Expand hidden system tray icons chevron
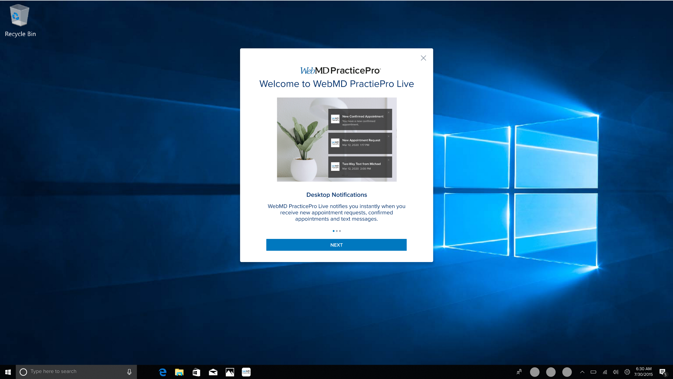 [582, 372]
